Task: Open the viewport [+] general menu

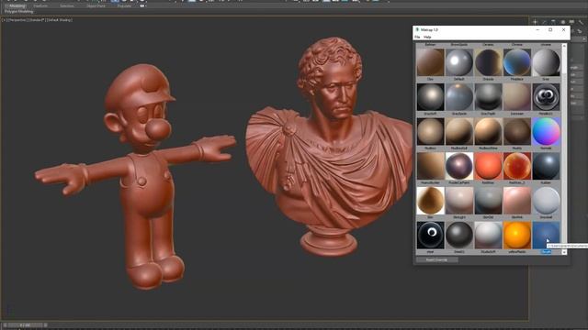Action: click(x=4, y=20)
